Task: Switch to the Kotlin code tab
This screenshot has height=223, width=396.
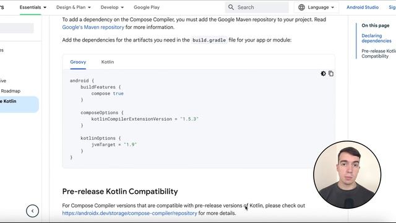Action: point(108,62)
